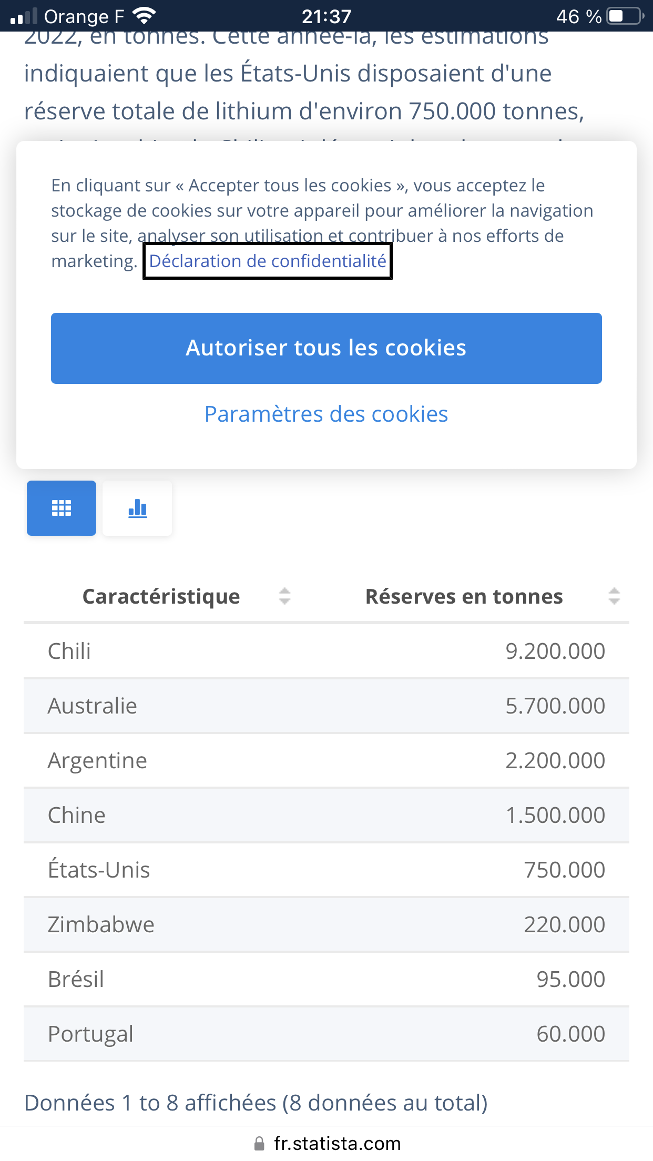The height and width of the screenshot is (1161, 653).
Task: Tap the Wi-Fi status icon
Action: (x=144, y=16)
